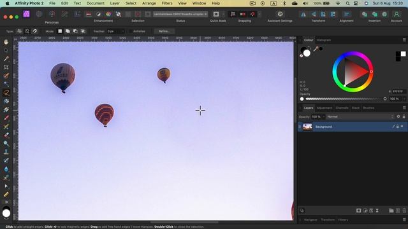The width and height of the screenshot is (408, 229).
Task: Select the Freehand Selection lasso tool
Action: pyautogui.click(x=6, y=93)
